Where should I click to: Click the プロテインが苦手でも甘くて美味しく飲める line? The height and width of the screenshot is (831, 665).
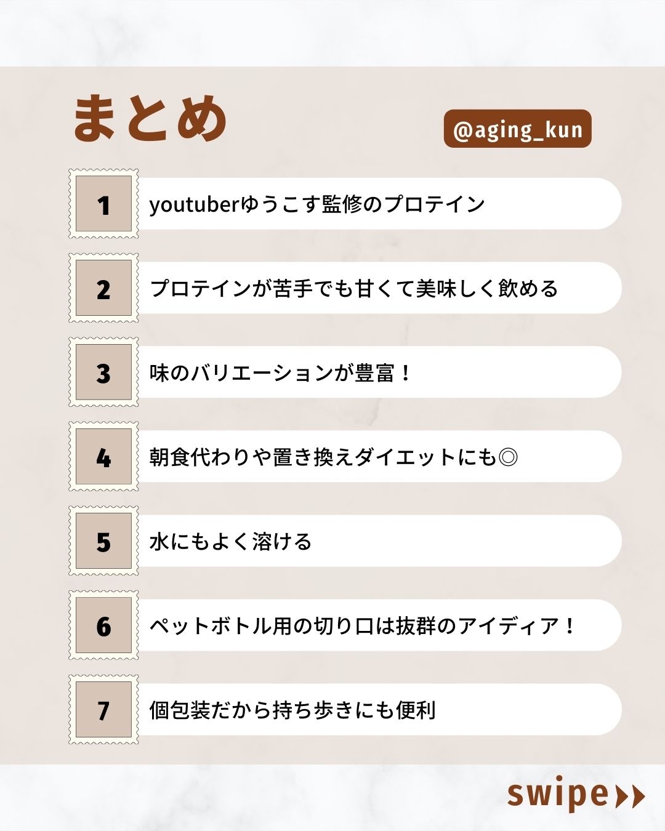[354, 288]
